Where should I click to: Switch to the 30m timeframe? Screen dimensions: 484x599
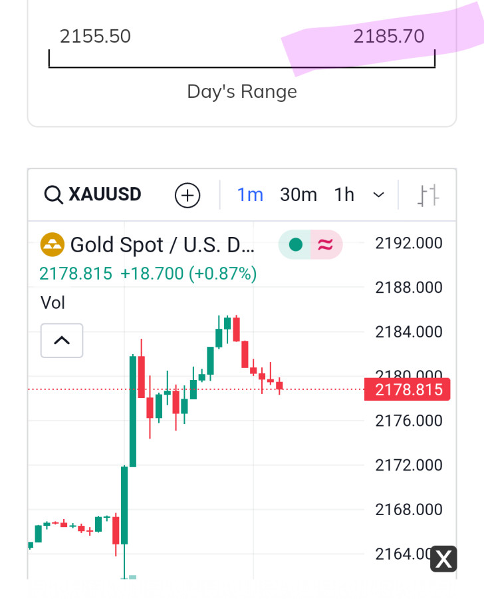click(298, 195)
